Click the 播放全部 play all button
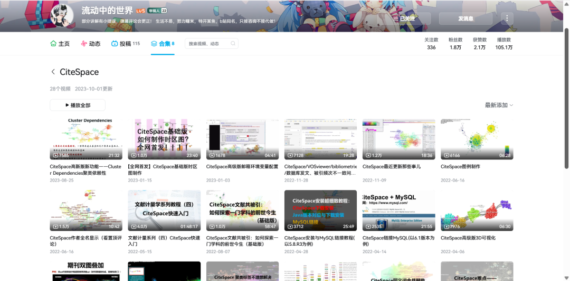 coord(78,105)
